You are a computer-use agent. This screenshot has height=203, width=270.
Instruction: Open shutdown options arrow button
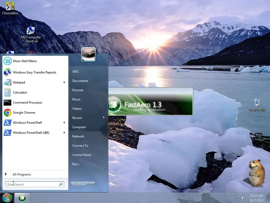pyautogui.click(x=92, y=184)
